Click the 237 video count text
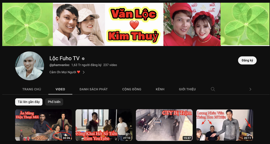This screenshot has width=270, height=144. click(110, 65)
